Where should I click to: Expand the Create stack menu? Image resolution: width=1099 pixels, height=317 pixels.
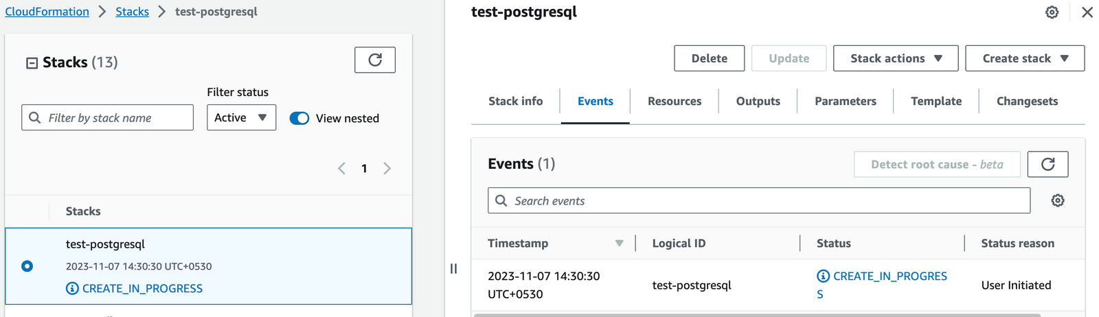1025,58
